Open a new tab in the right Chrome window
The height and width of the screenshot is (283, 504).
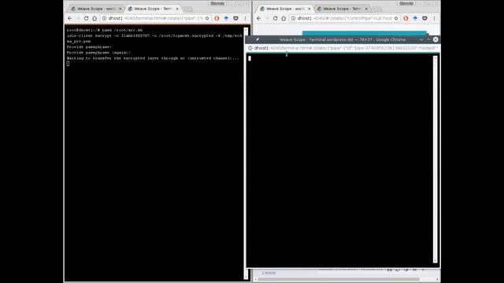point(377,9)
